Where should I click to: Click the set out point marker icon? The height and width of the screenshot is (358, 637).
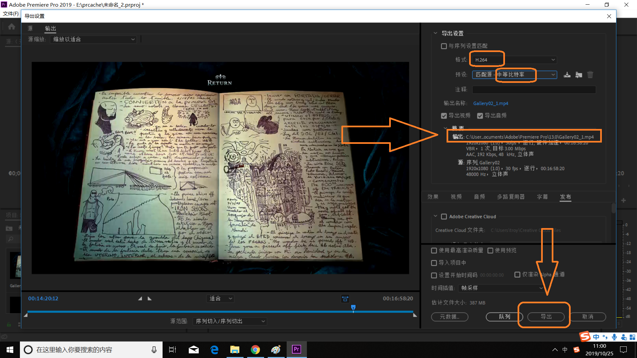pyautogui.click(x=150, y=299)
